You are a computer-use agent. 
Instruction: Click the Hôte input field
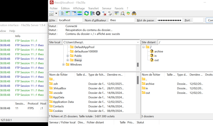[x=70, y=20]
